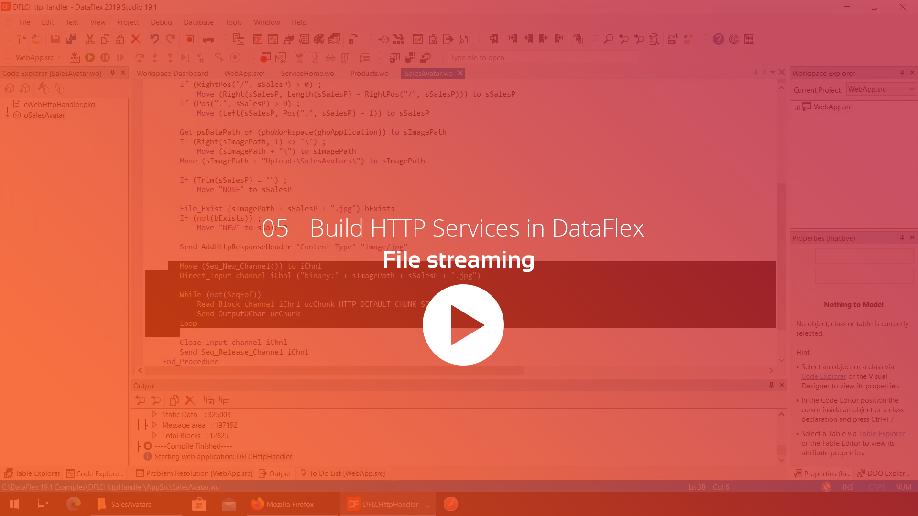Expand the WebApp.src node in Workspace Explorer
This screenshot has width=918, height=516.
(797, 107)
